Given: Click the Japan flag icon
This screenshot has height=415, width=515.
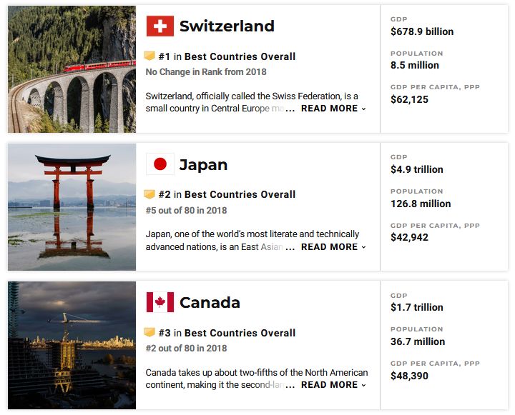Looking at the screenshot, I should 160,164.
